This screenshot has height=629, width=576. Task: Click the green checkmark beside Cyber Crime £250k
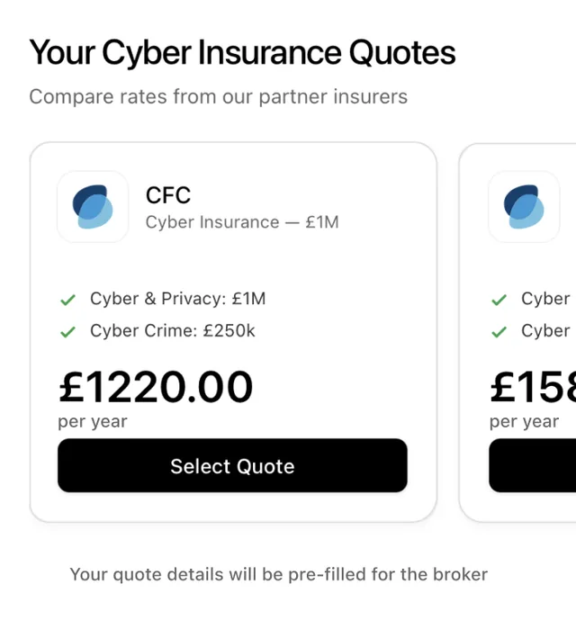(x=67, y=332)
